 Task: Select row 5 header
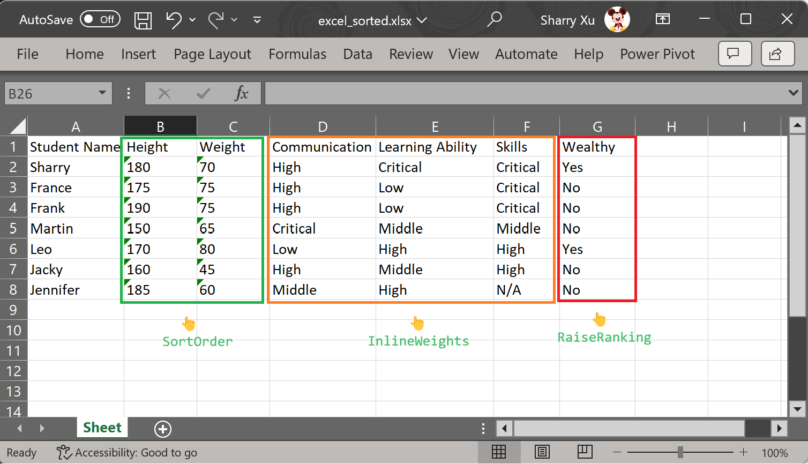(x=13, y=228)
